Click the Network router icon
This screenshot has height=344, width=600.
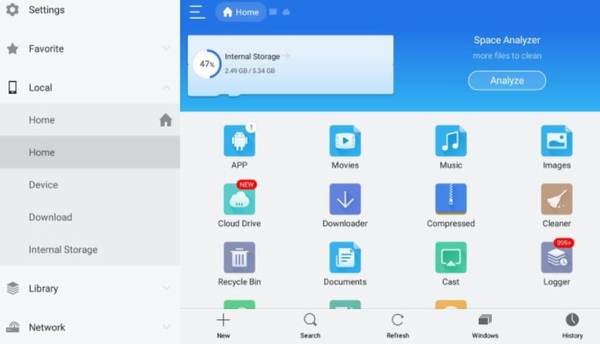(13, 327)
